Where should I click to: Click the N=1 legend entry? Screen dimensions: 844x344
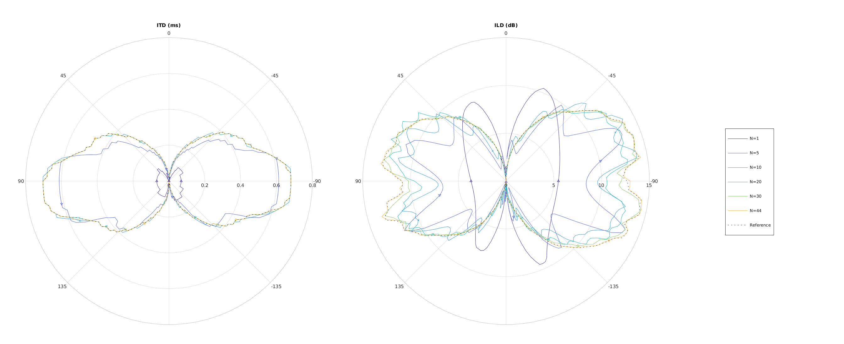pyautogui.click(x=754, y=139)
